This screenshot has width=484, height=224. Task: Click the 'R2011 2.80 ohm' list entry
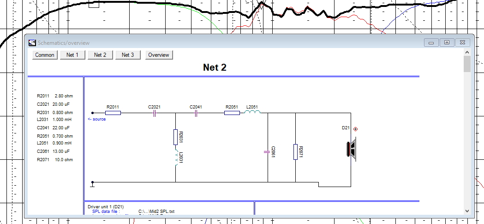coord(55,96)
